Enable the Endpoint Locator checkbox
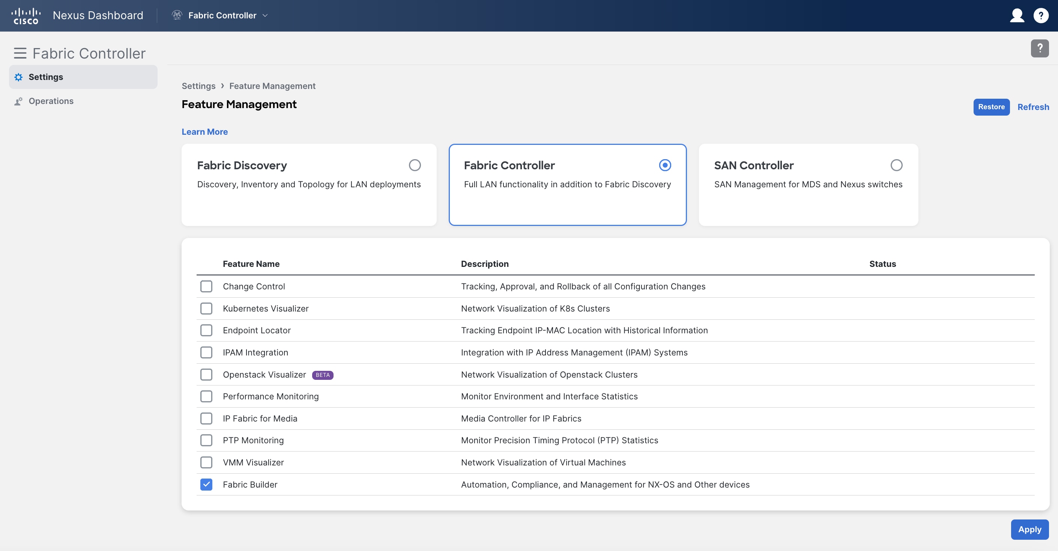This screenshot has height=551, width=1058. click(206, 330)
